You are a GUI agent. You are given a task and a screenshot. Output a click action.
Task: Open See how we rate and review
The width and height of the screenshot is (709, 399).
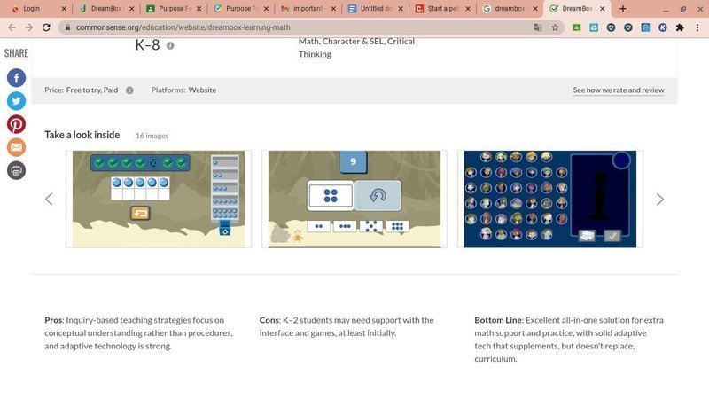point(619,90)
